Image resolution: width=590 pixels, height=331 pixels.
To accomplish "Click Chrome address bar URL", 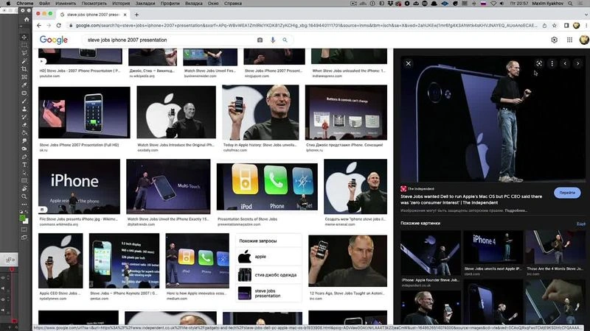I will pyautogui.click(x=306, y=26).
